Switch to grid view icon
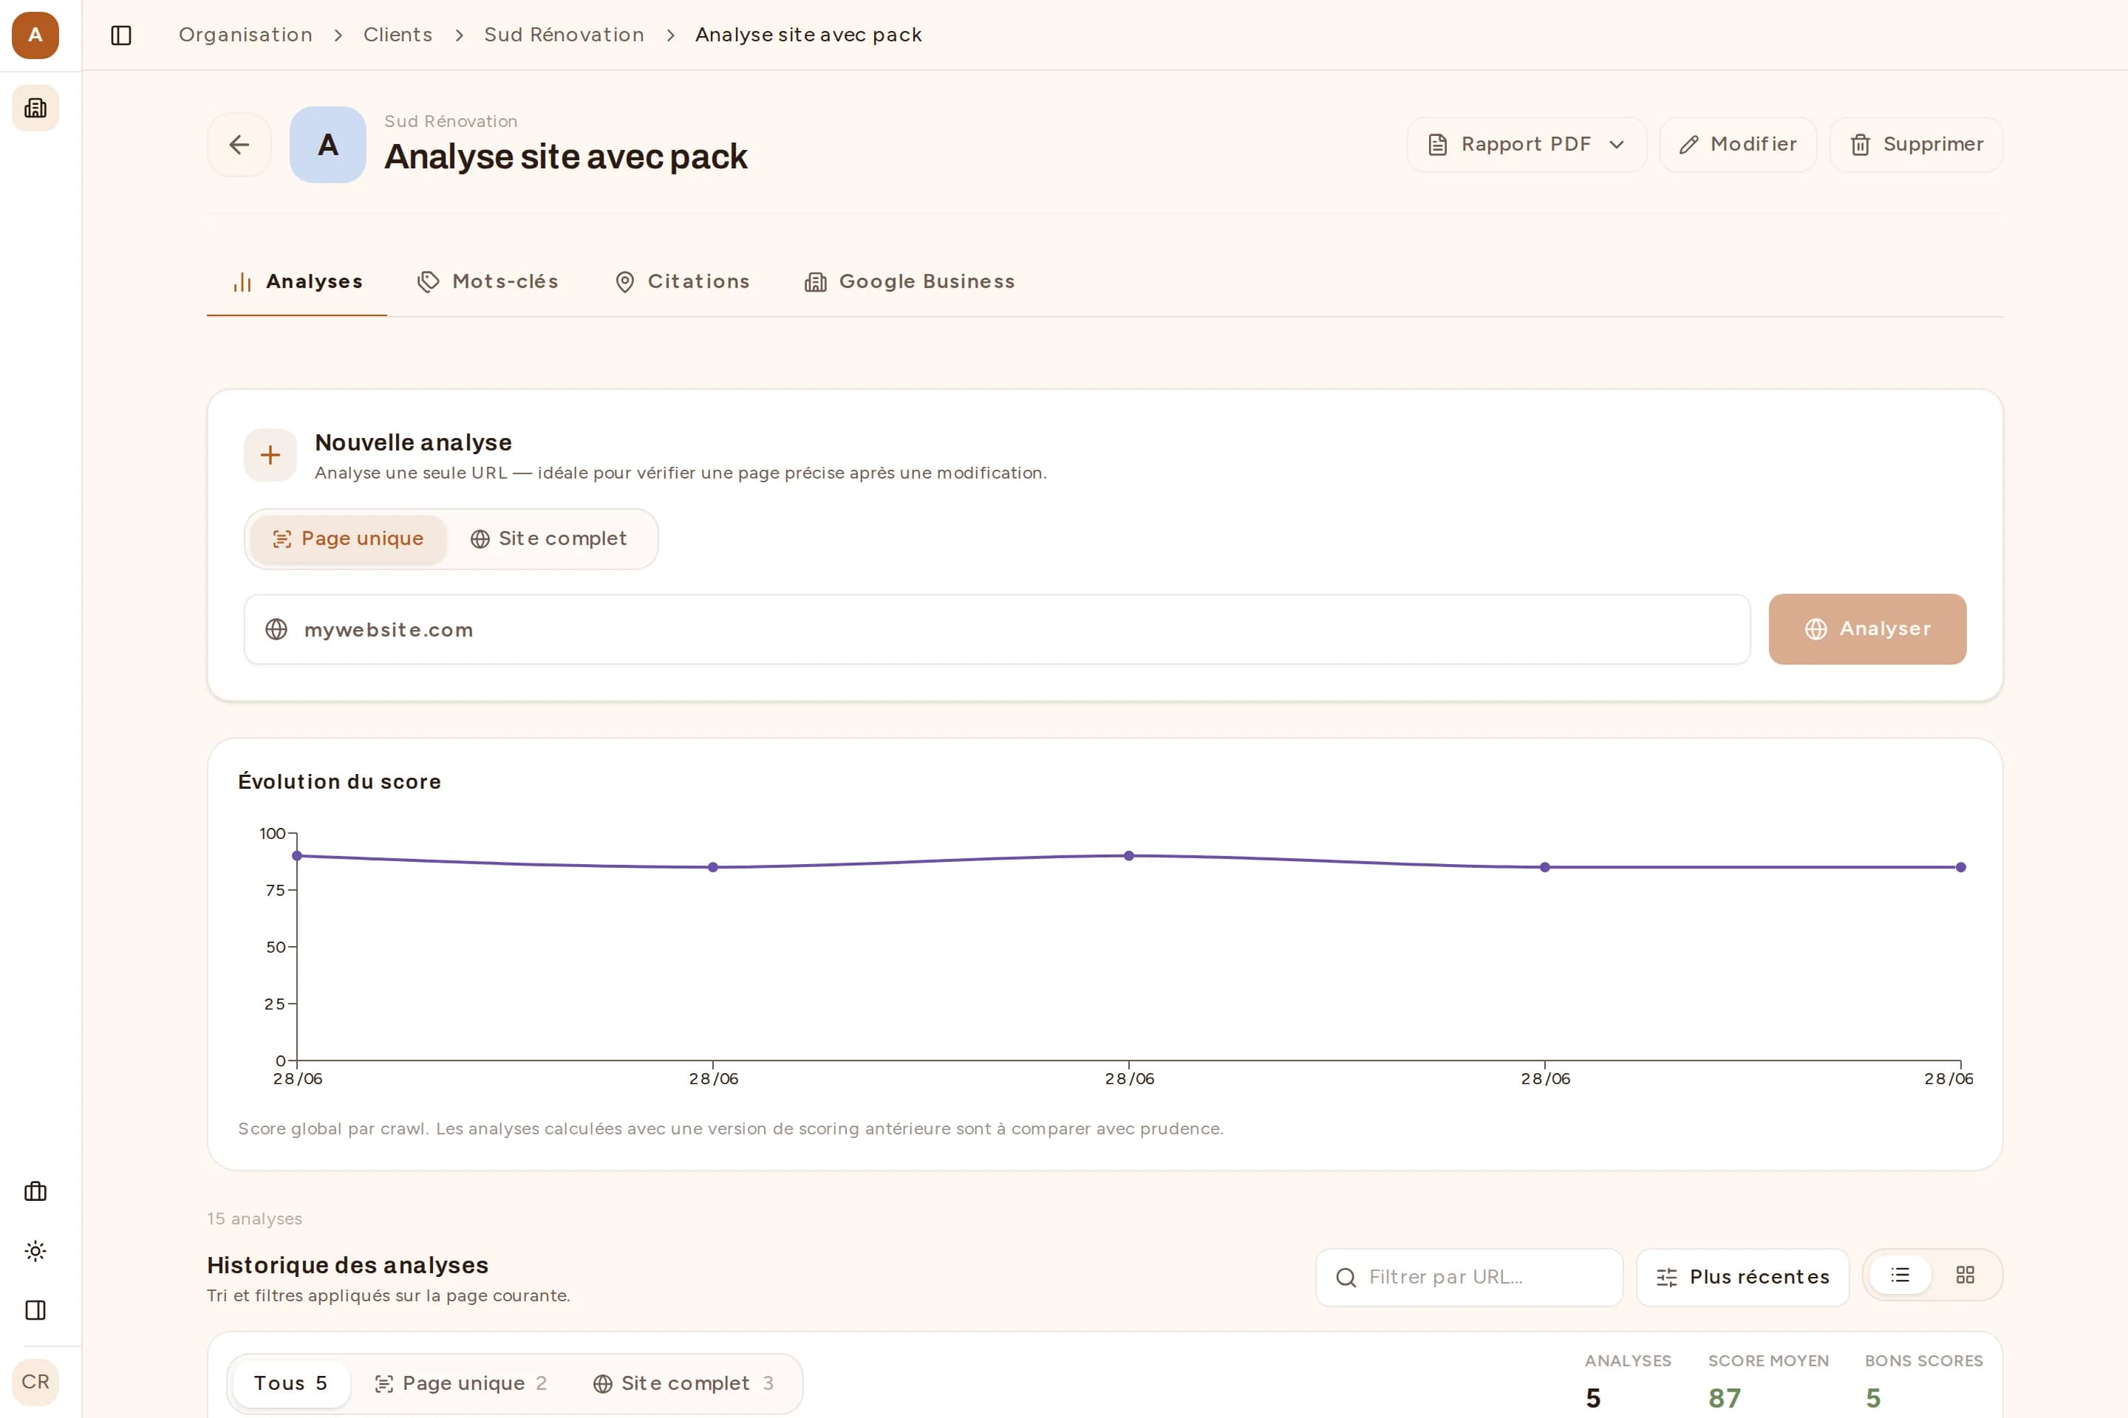 coord(1964,1275)
